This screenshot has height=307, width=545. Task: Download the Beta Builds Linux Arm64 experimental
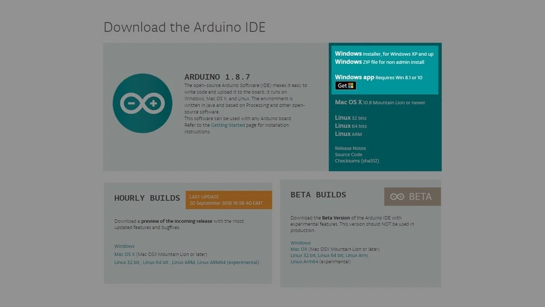pos(304,262)
